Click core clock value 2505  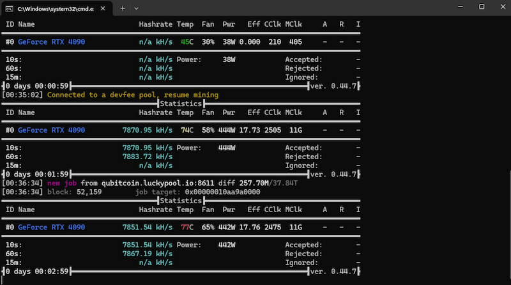click(273, 130)
